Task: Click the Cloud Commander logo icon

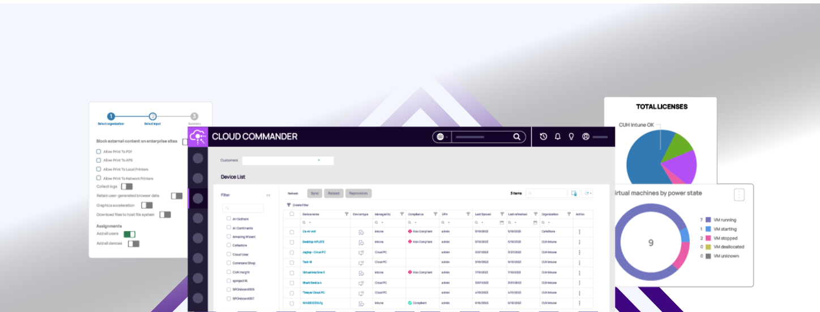Action: tap(198, 137)
